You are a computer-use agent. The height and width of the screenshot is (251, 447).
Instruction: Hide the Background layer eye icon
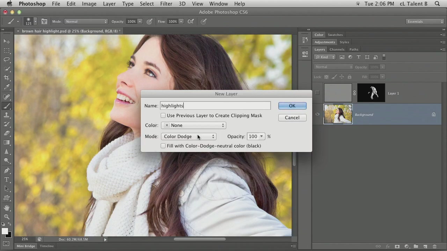pyautogui.click(x=317, y=114)
